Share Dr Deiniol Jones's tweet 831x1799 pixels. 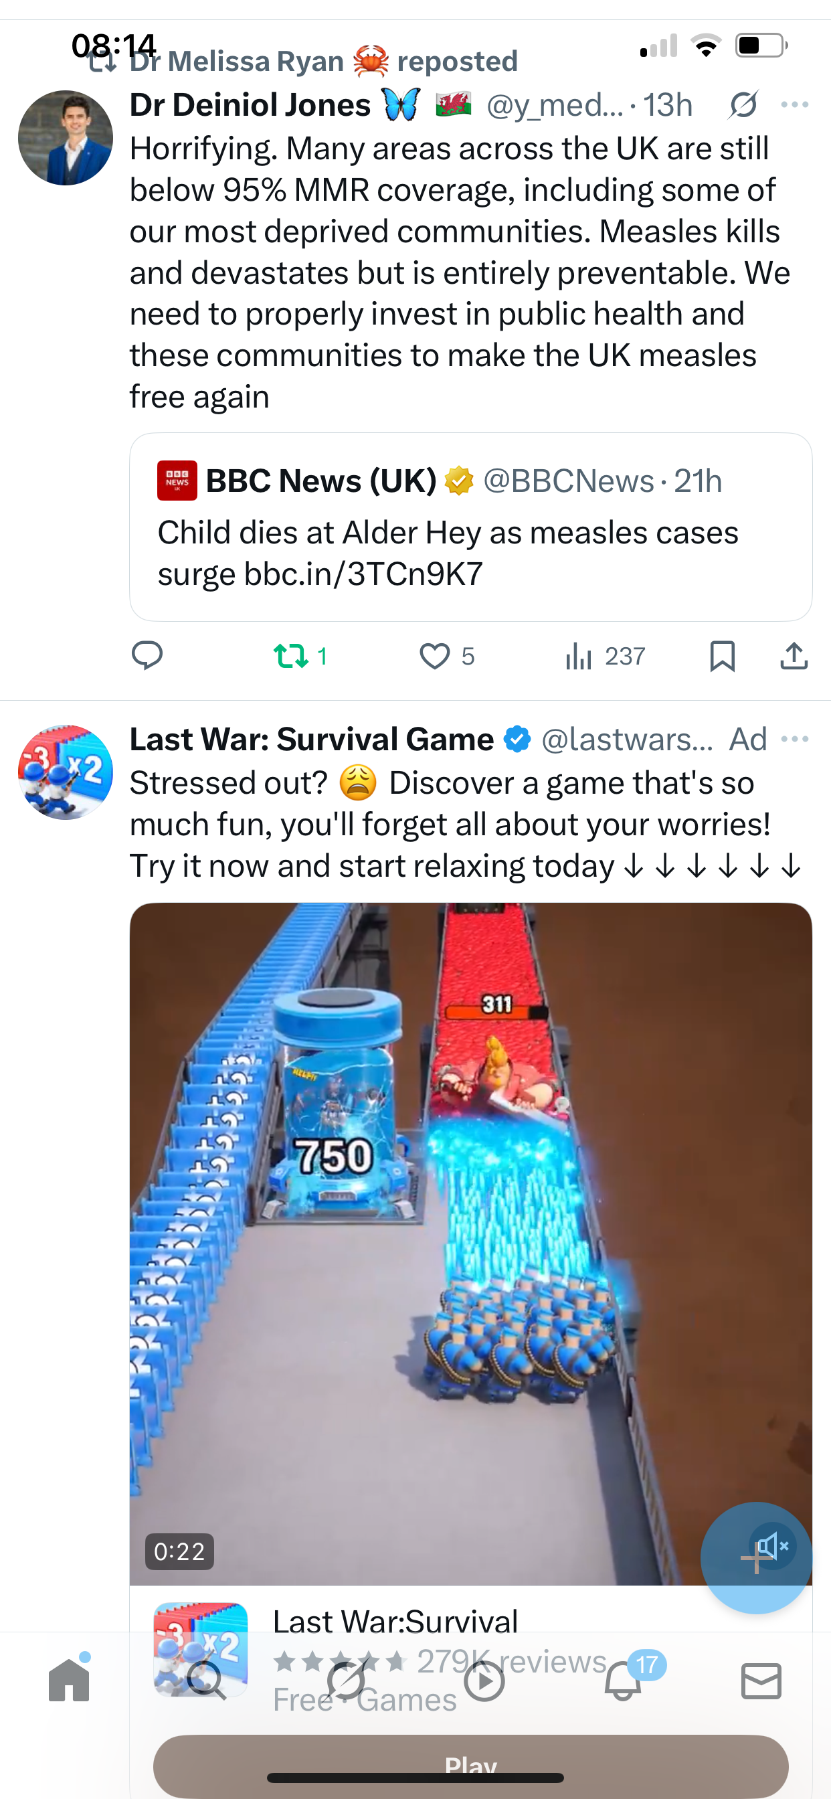[794, 657]
